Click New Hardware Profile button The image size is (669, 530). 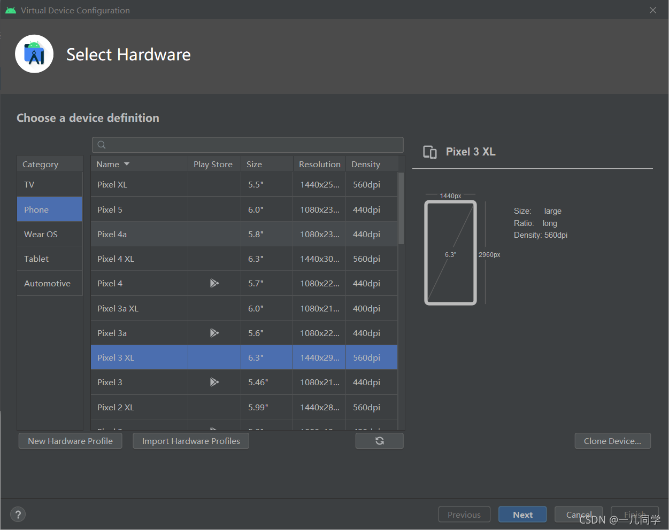pos(71,441)
